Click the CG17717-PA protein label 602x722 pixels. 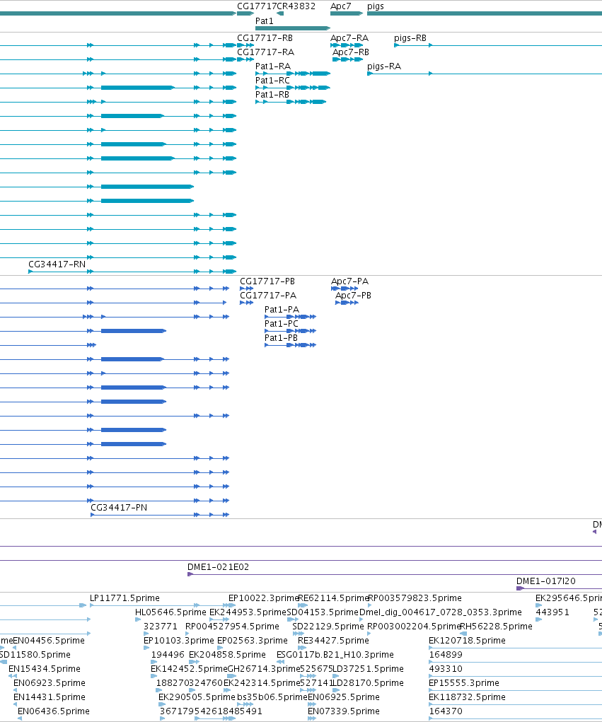(268, 295)
